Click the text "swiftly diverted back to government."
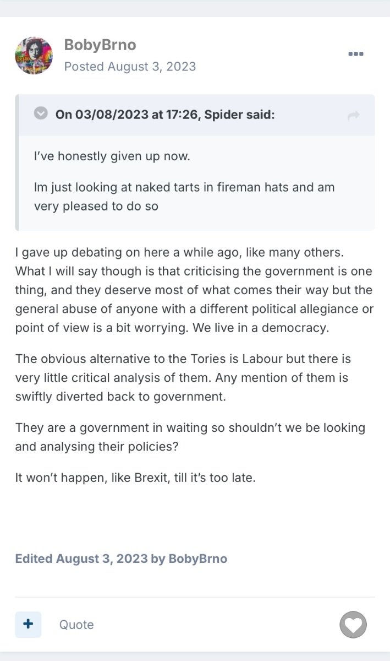The height and width of the screenshot is (661, 390). (x=120, y=397)
